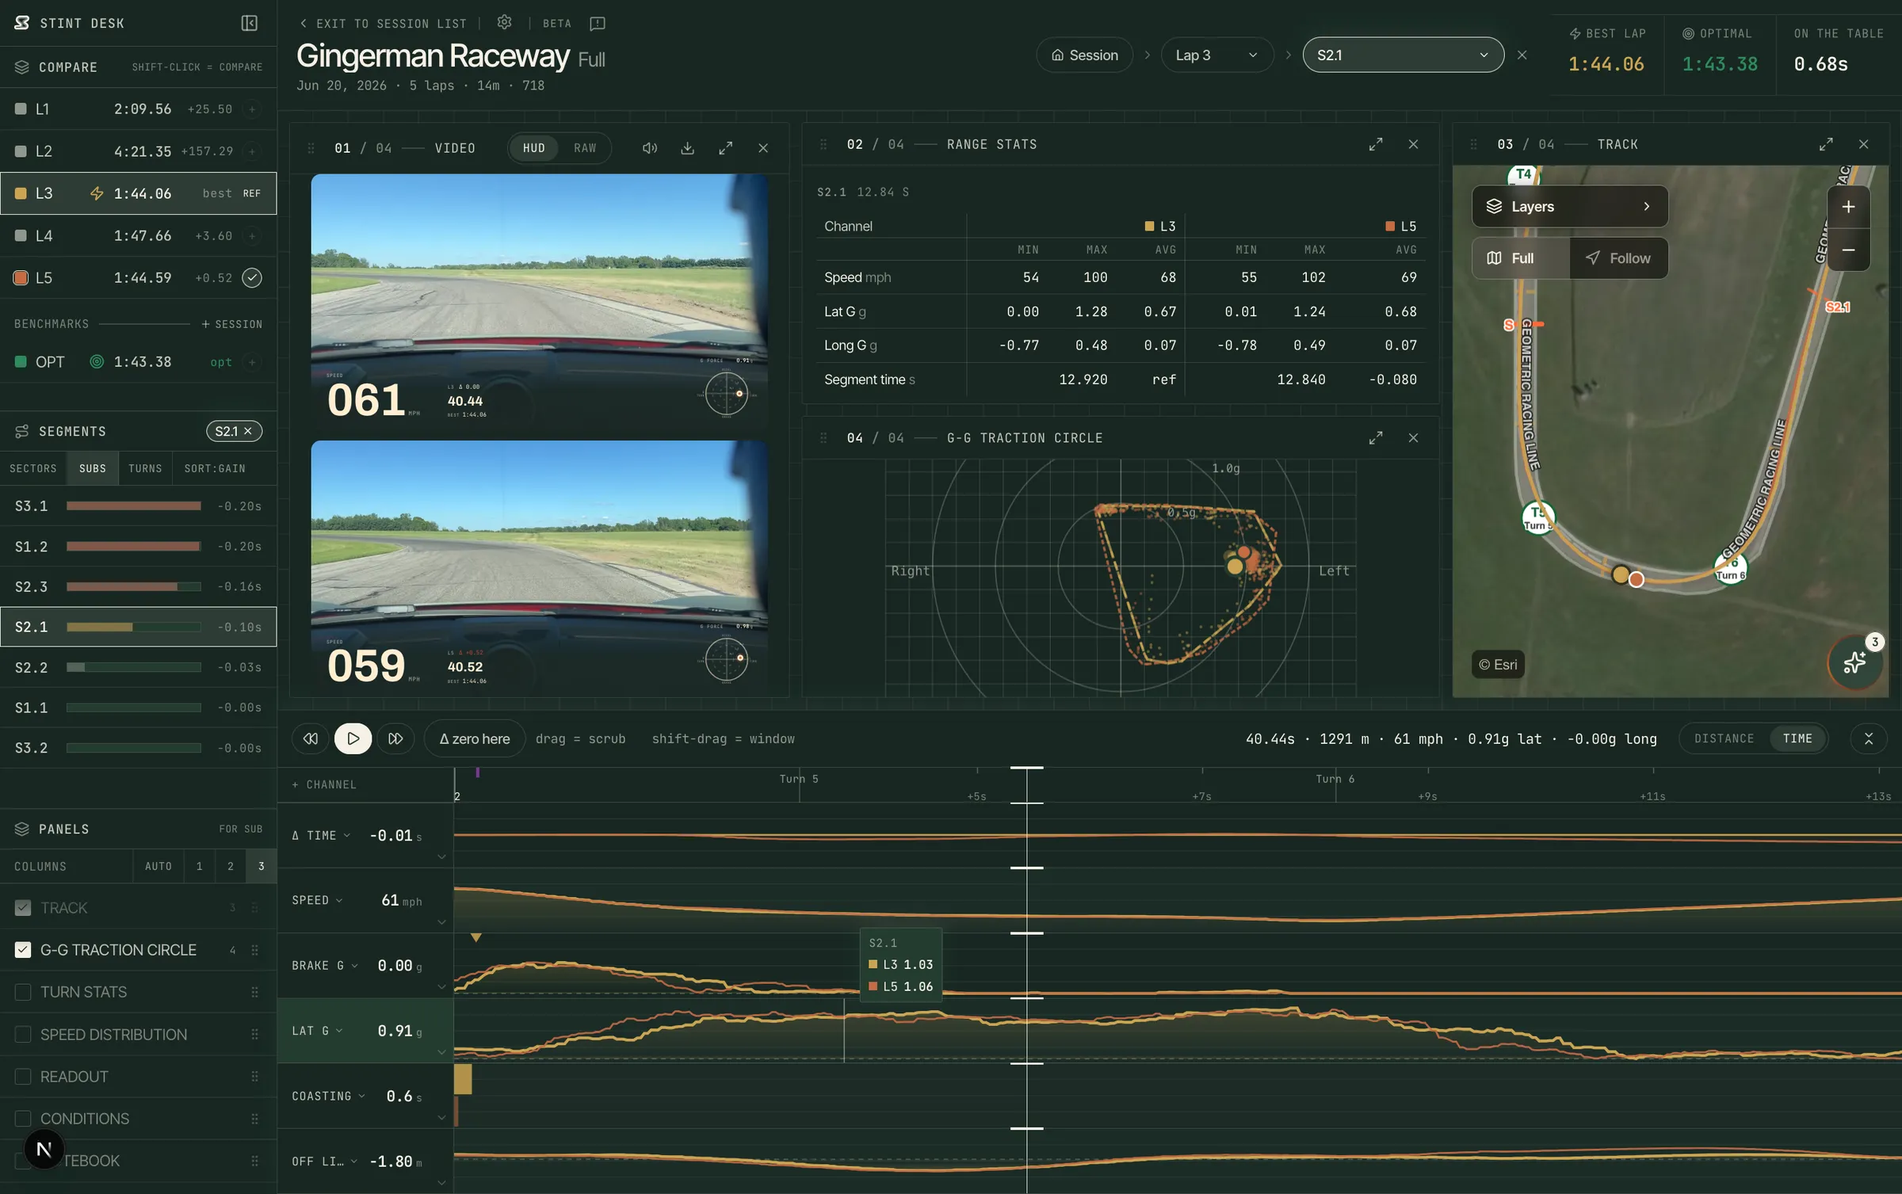Image resolution: width=1902 pixels, height=1194 pixels.
Task: Select the S2.3 segment gain bar
Action: pyautogui.click(x=134, y=586)
